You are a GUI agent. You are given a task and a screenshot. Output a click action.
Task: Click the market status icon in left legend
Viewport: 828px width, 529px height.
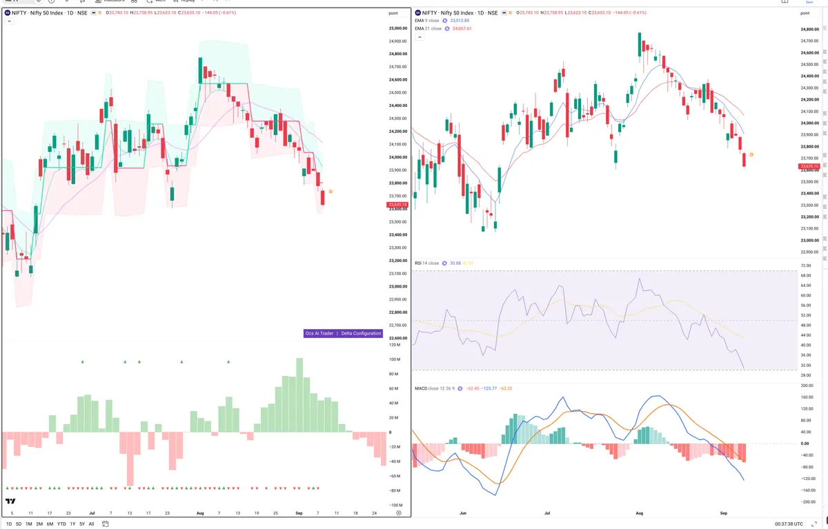point(94,12)
